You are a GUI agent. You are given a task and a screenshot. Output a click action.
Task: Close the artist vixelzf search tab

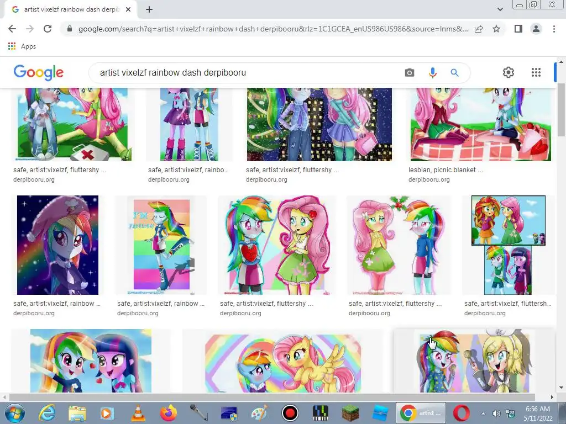(128, 10)
